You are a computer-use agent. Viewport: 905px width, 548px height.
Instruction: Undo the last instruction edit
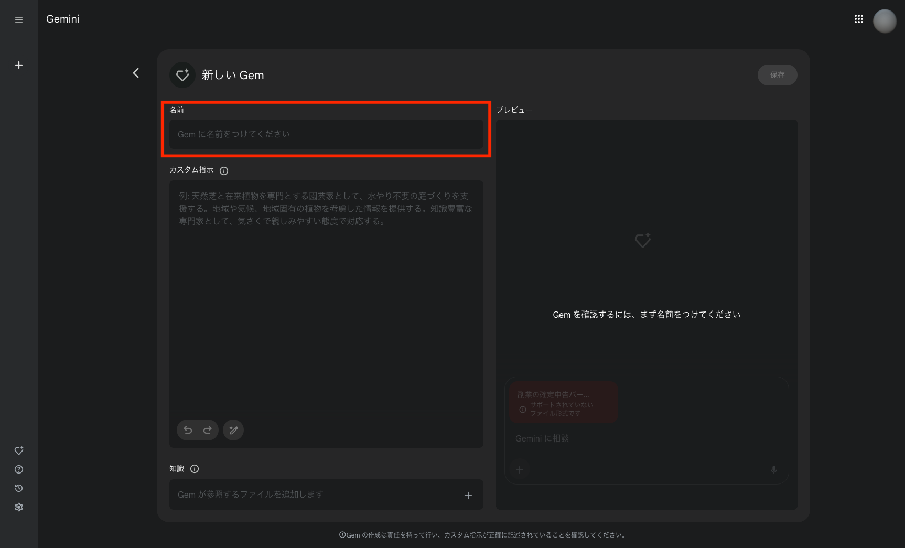click(x=188, y=430)
